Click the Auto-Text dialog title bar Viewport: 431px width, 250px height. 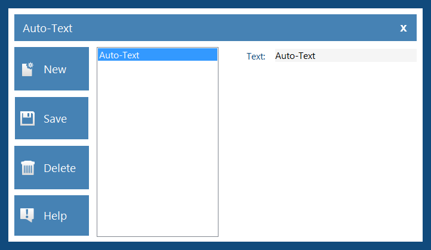215,28
